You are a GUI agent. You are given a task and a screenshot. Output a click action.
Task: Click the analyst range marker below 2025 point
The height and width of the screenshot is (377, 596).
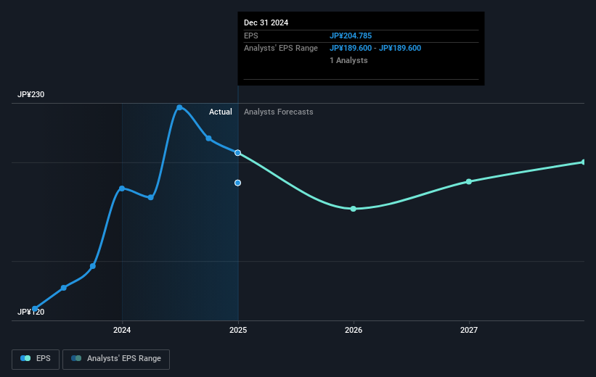tap(237, 183)
